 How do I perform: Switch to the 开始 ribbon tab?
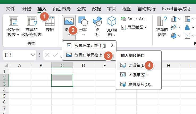click(27, 9)
